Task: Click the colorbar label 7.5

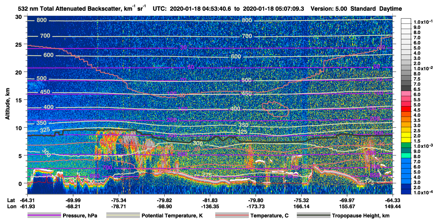Action: 417,79
